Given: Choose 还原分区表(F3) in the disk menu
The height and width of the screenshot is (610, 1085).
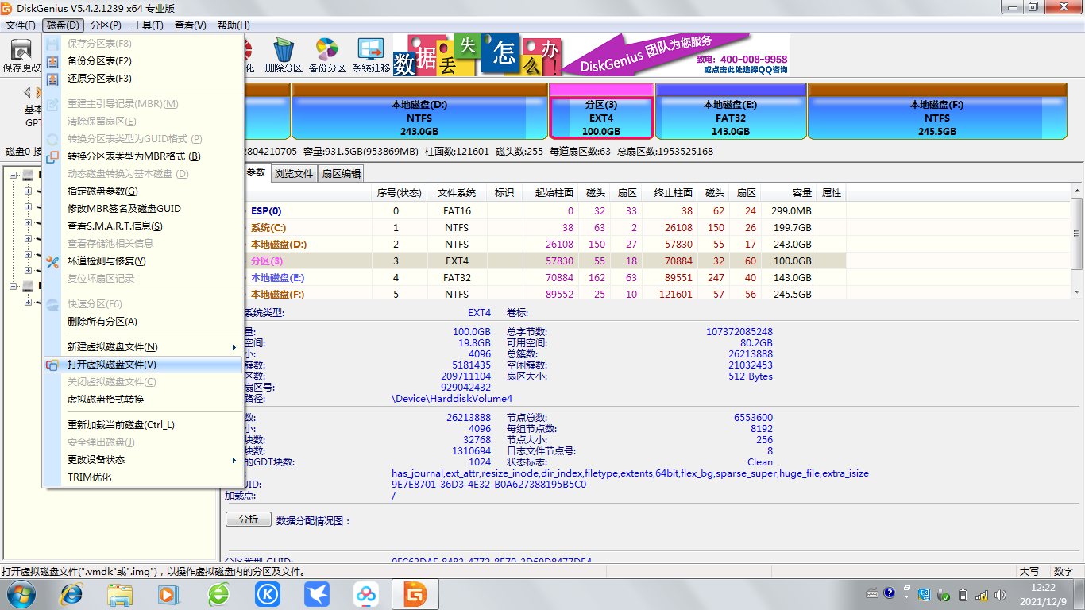Looking at the screenshot, I should coord(143,79).
